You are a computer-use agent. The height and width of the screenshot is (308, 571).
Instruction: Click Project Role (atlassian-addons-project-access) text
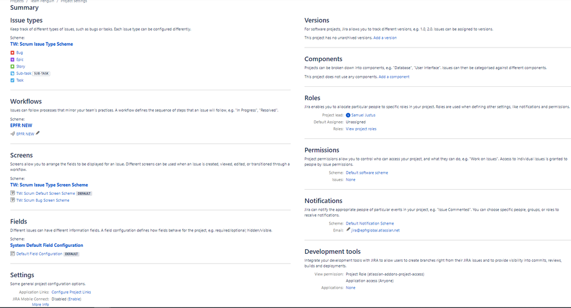[x=385, y=274]
